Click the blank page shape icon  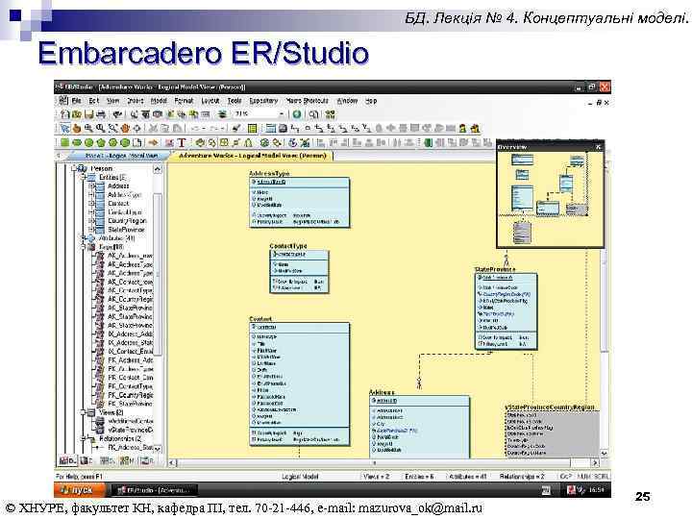pyautogui.click(x=137, y=142)
